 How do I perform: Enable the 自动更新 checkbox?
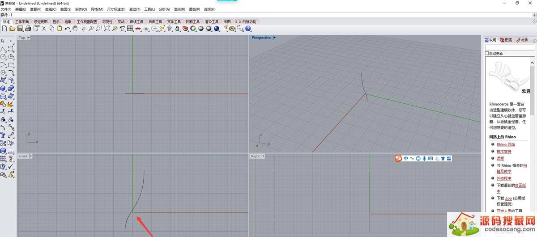(487, 53)
